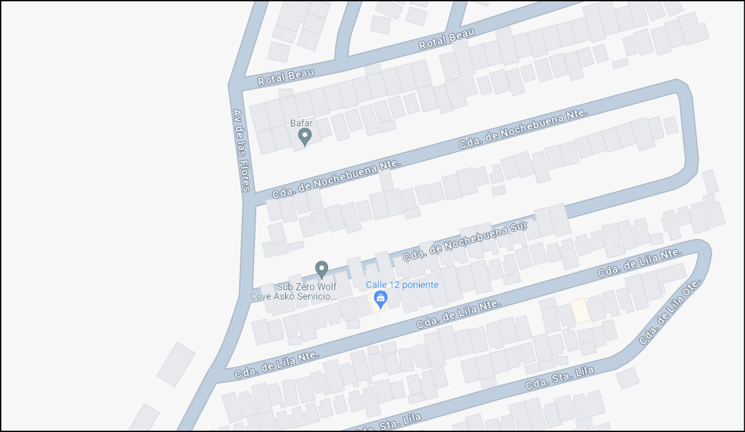Screen dimensions: 745x432
Task: Click the Calle 12 poniente shopping pin
Action: click(x=380, y=300)
